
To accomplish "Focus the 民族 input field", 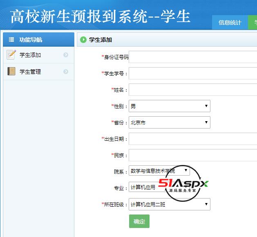I will click(193, 155).
